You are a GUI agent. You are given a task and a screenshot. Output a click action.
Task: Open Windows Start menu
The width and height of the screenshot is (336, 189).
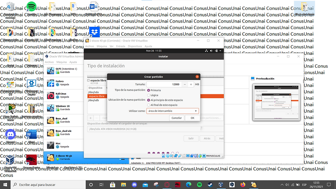point(5,185)
